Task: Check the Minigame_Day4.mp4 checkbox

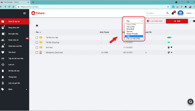Action: (37, 52)
